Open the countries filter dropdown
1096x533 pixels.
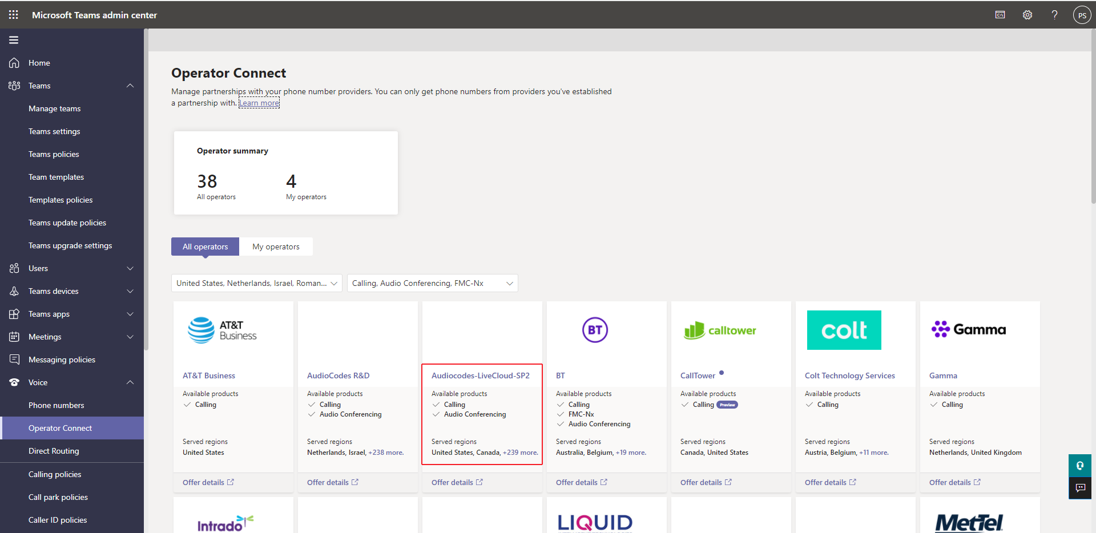click(x=256, y=283)
